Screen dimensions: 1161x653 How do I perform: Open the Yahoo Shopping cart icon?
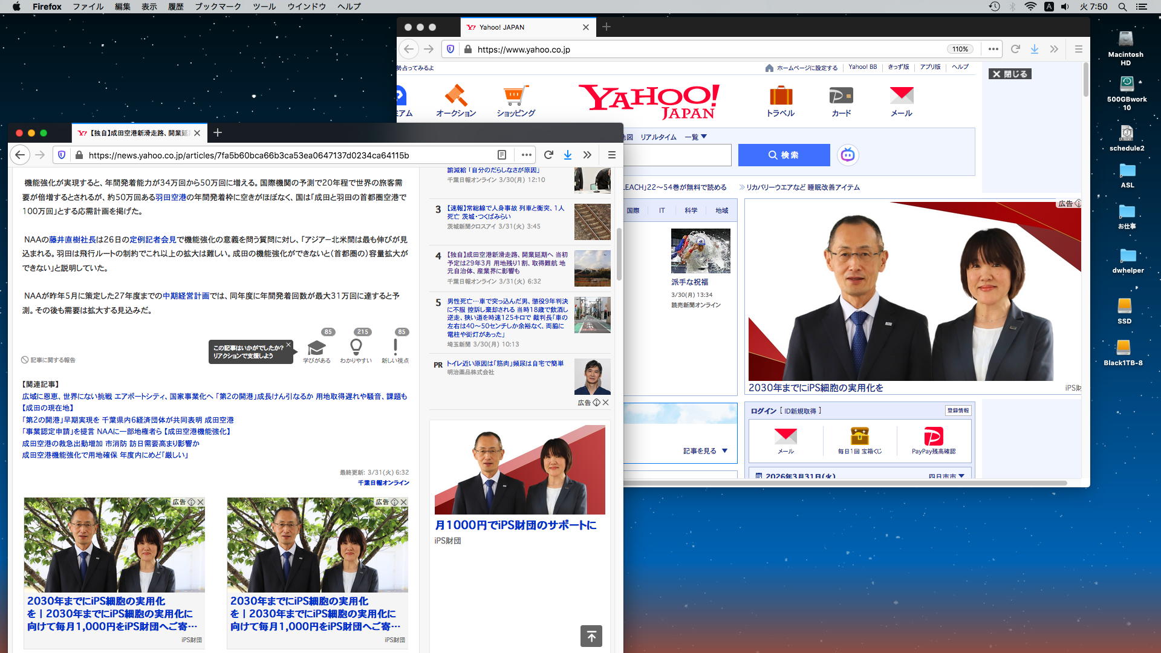[x=515, y=96]
